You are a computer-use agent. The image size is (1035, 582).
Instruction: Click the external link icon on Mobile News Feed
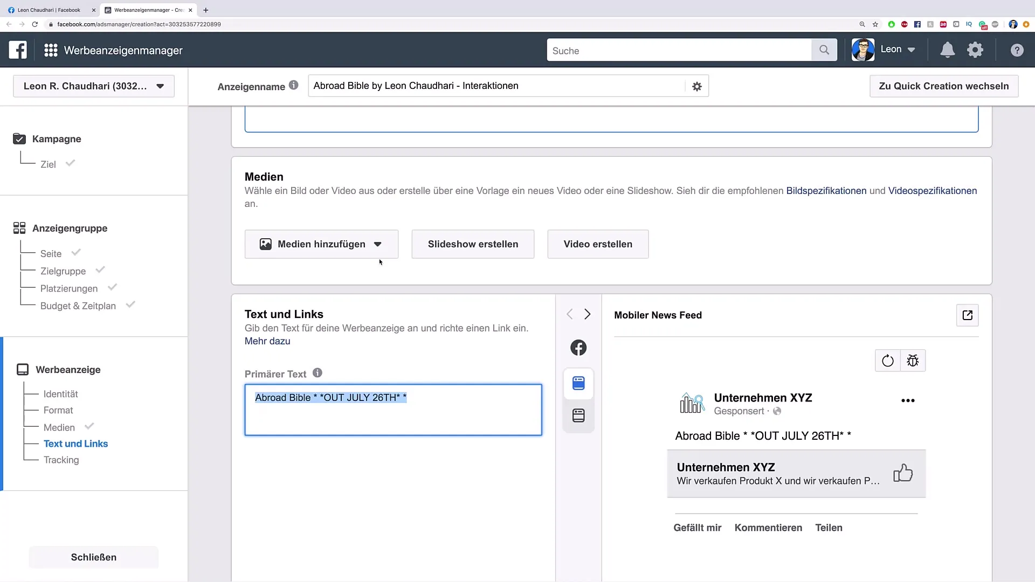(968, 315)
